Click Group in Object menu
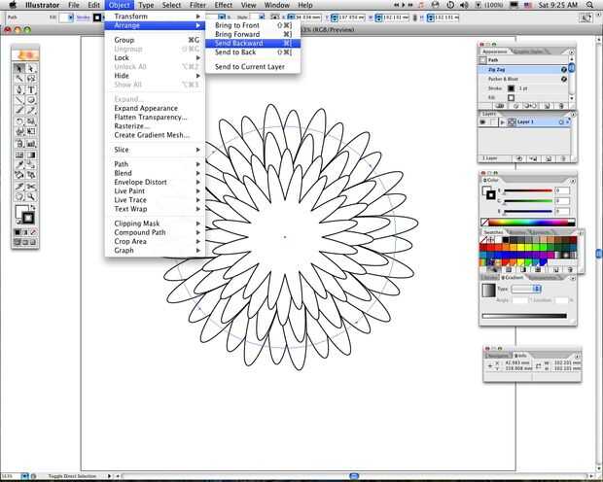Screen dimensions: 603x482 pos(156,40)
